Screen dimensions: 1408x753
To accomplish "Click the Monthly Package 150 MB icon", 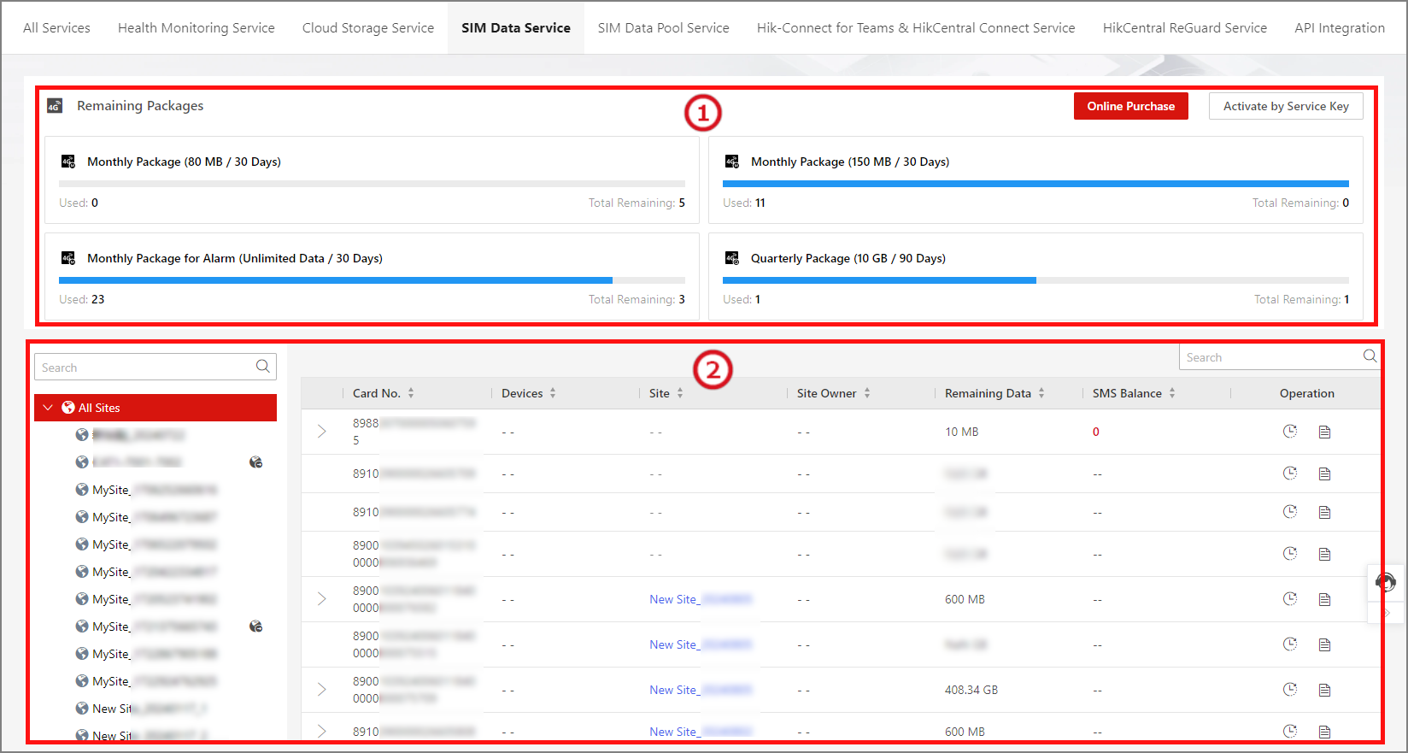I will click(732, 162).
